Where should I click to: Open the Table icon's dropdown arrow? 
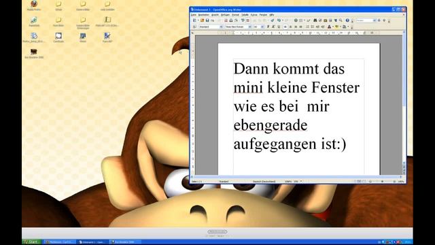click(x=304, y=20)
